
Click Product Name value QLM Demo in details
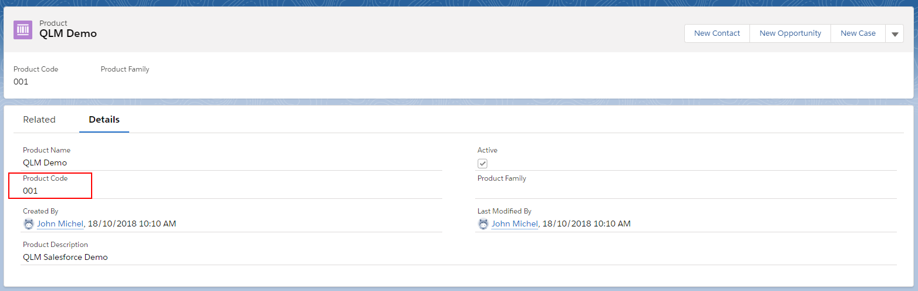point(45,163)
